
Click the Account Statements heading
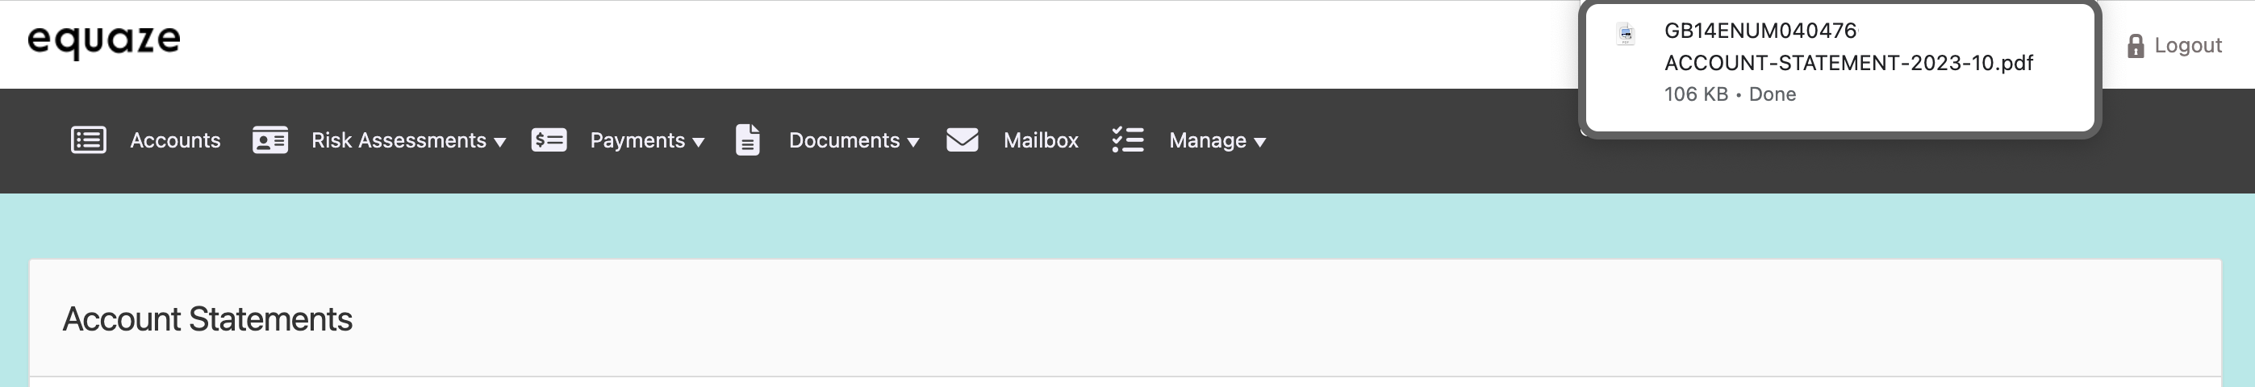(x=207, y=319)
